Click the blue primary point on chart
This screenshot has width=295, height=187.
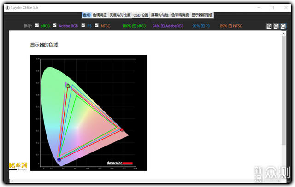59,159
